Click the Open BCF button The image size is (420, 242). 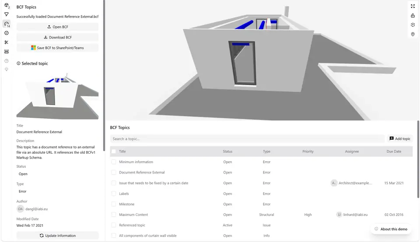pyautogui.click(x=58, y=27)
